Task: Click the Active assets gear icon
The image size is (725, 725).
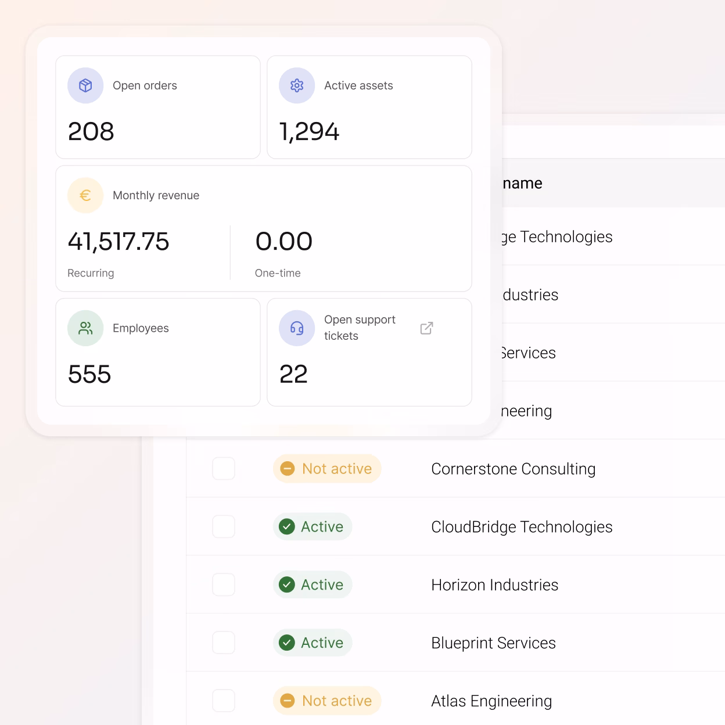Action: point(297,85)
